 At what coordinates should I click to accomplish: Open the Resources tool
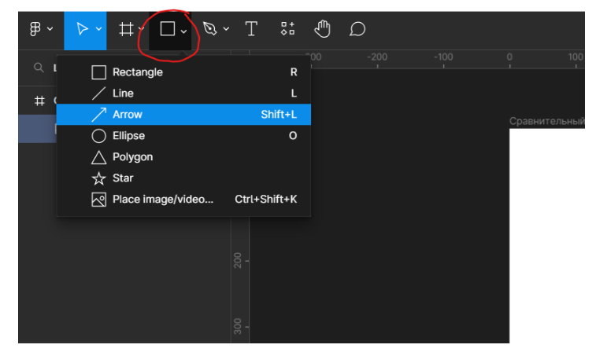(287, 29)
